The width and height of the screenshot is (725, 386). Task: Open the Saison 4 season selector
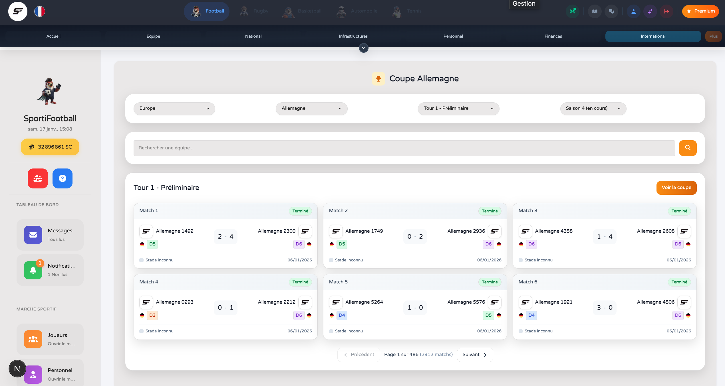[593, 108]
